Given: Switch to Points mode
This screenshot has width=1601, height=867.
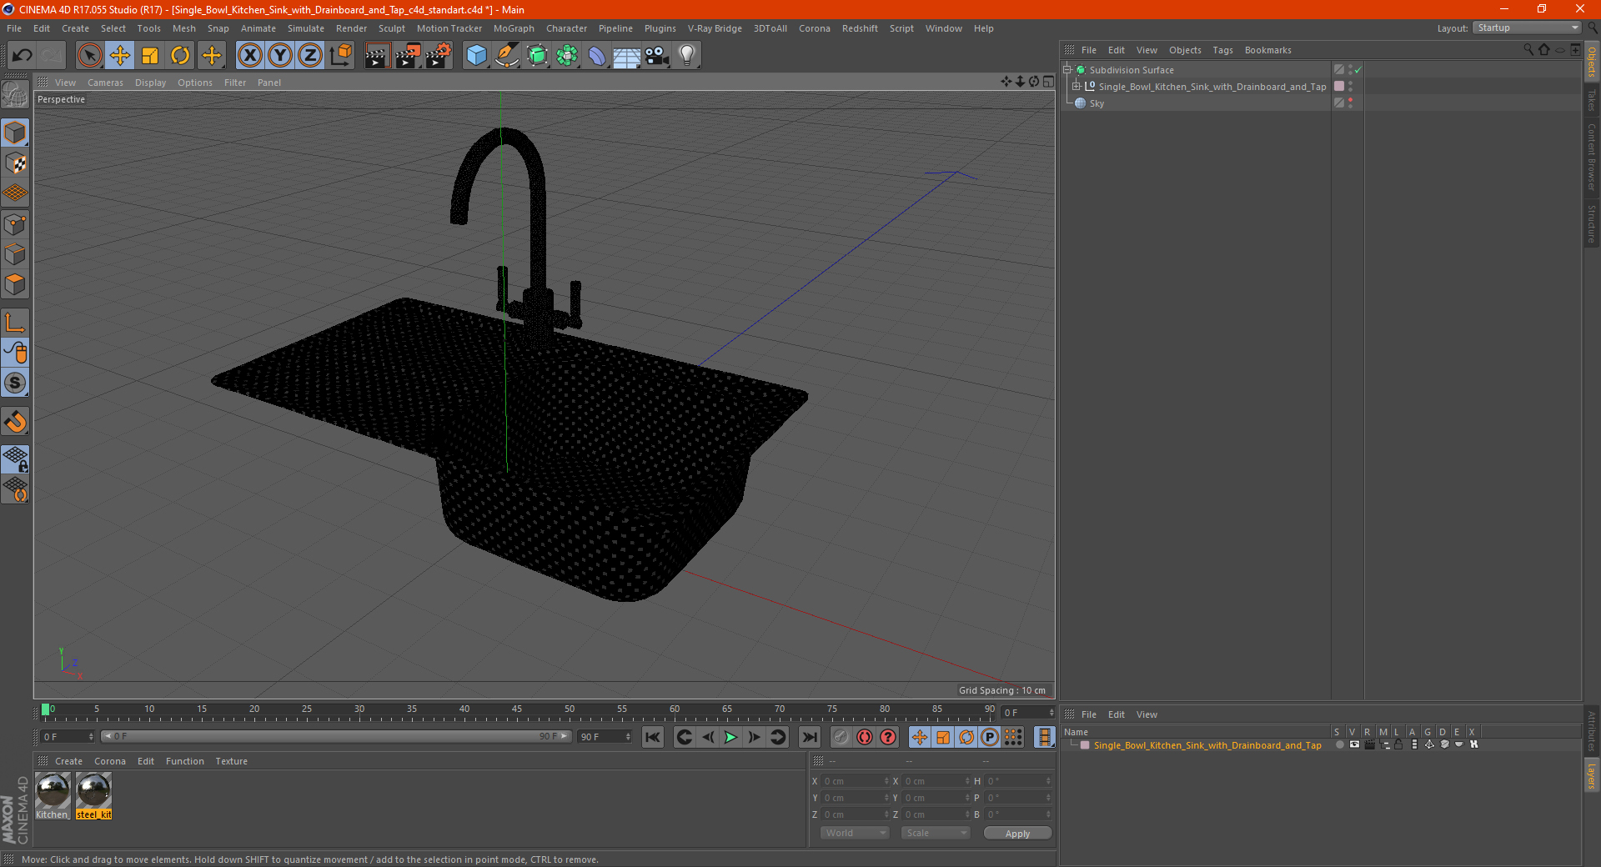Looking at the screenshot, I should point(15,224).
